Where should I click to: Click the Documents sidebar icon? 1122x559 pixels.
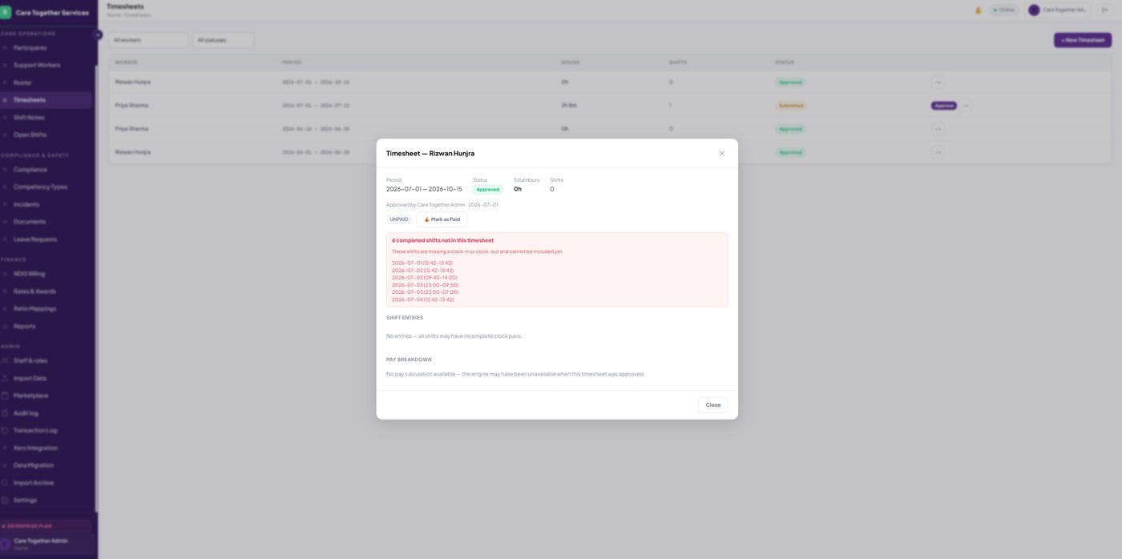5,222
